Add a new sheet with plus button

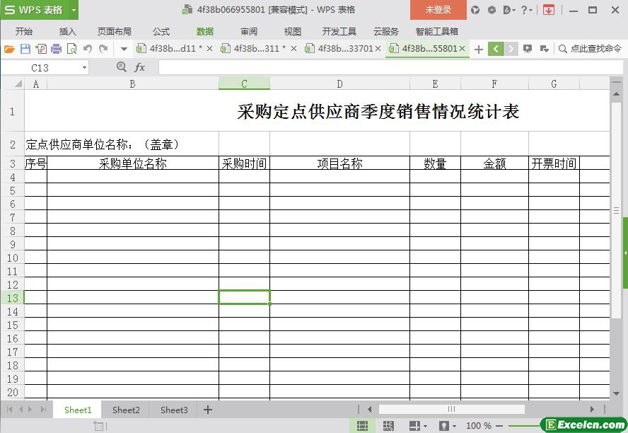(x=207, y=410)
